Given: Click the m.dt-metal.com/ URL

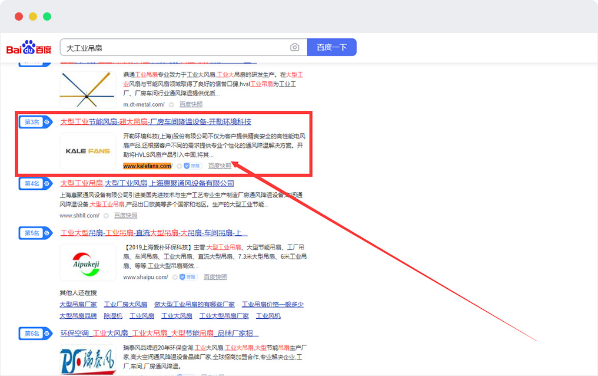Looking at the screenshot, I should pyautogui.click(x=144, y=104).
